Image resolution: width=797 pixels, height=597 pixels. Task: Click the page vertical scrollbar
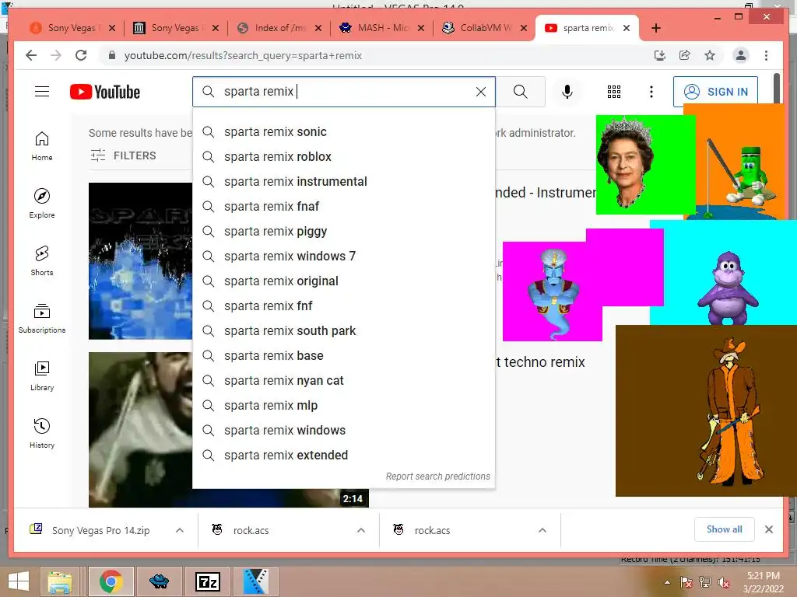point(777,89)
